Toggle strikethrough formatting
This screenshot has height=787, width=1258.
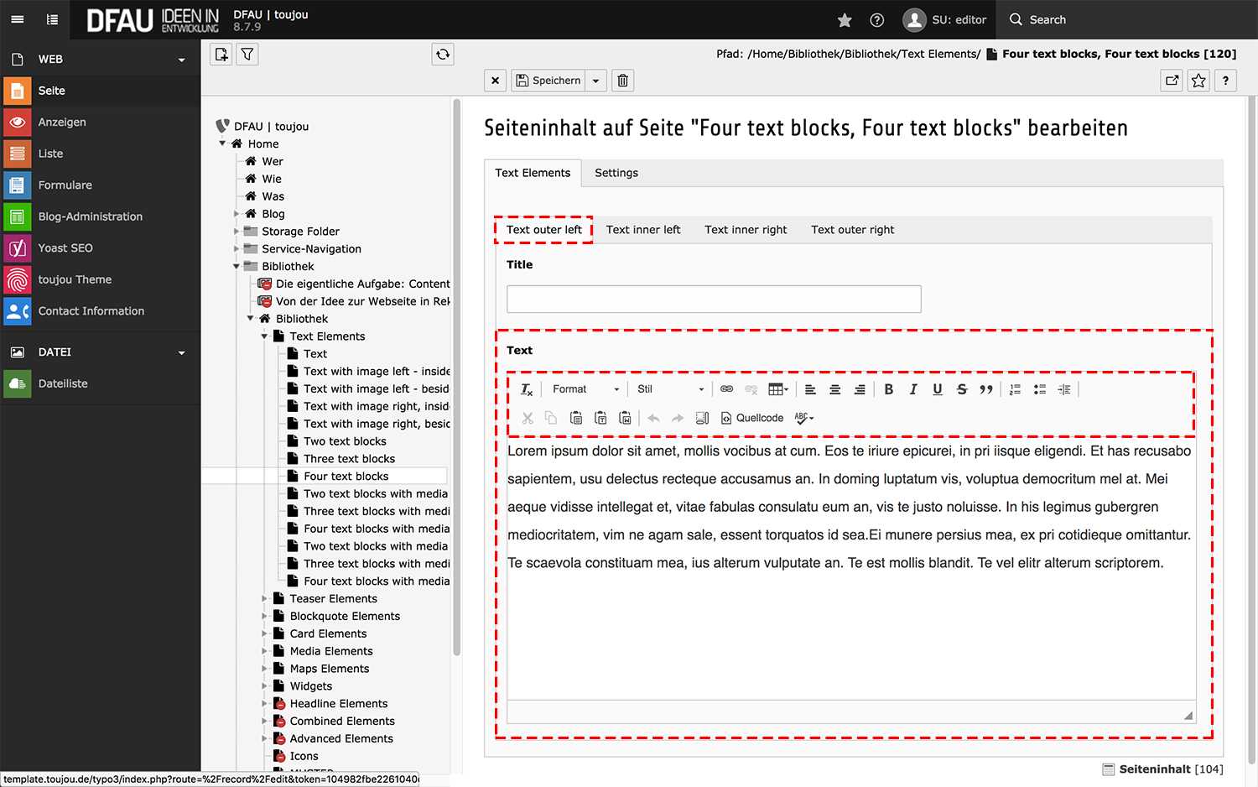962,389
